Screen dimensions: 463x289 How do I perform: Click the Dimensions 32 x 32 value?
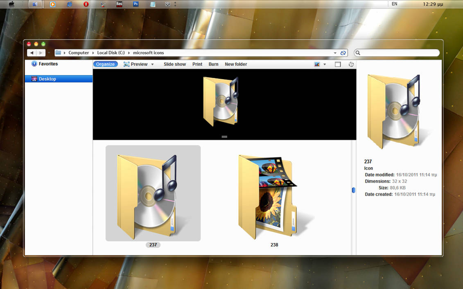(400, 181)
